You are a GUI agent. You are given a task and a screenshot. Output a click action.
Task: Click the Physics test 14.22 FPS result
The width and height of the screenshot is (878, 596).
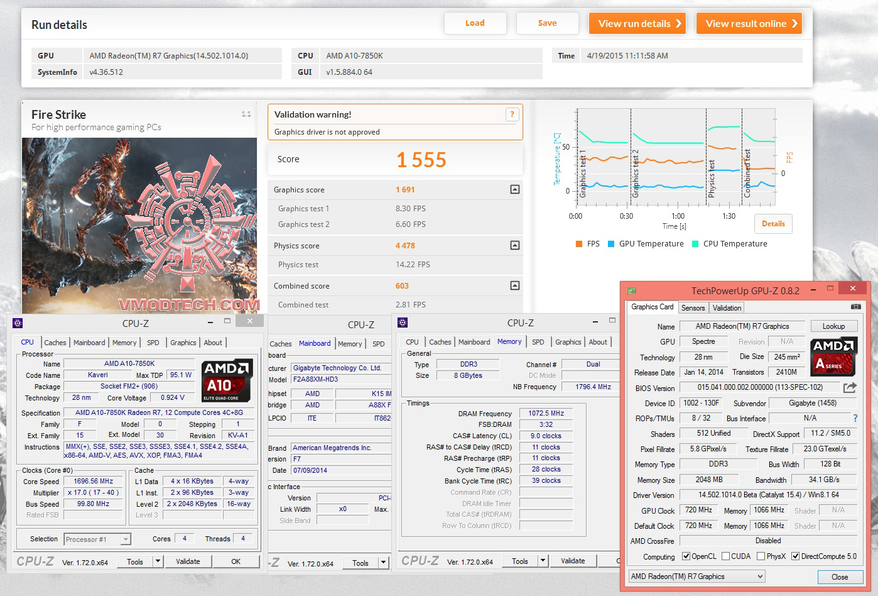coord(413,265)
